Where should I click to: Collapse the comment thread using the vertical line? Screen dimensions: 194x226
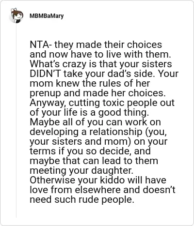16,120
